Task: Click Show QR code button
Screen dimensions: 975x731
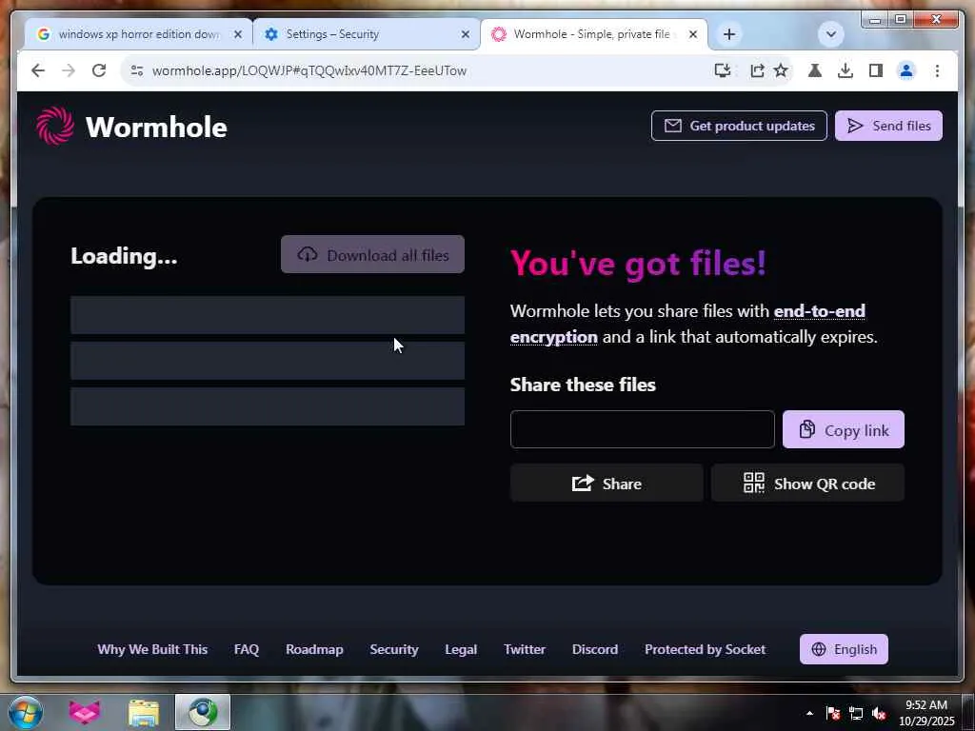Action: click(x=807, y=483)
